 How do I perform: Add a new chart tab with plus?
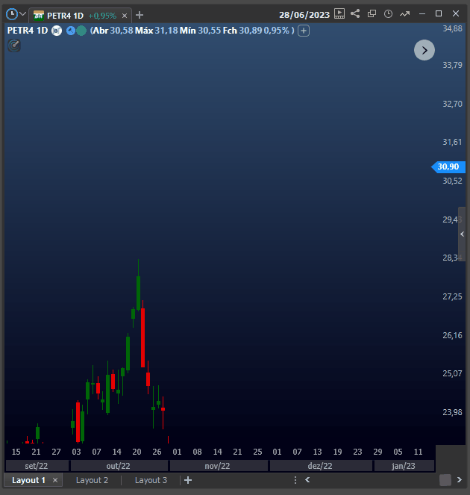140,15
